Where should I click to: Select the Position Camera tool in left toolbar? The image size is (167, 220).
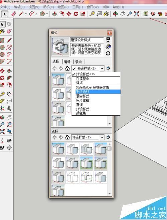pos(2,140)
